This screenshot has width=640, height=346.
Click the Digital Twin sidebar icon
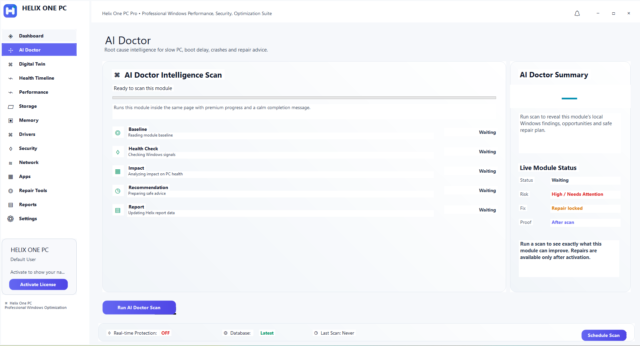pos(11,64)
